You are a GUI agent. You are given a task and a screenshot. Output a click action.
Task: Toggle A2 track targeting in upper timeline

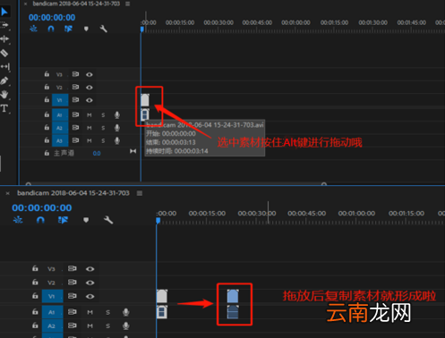tap(60, 128)
